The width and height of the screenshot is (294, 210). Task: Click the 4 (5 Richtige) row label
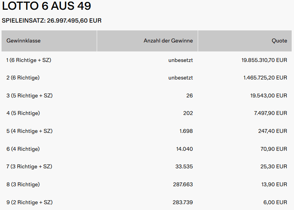point(23,113)
